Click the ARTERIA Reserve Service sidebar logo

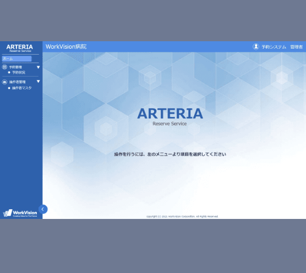20,48
